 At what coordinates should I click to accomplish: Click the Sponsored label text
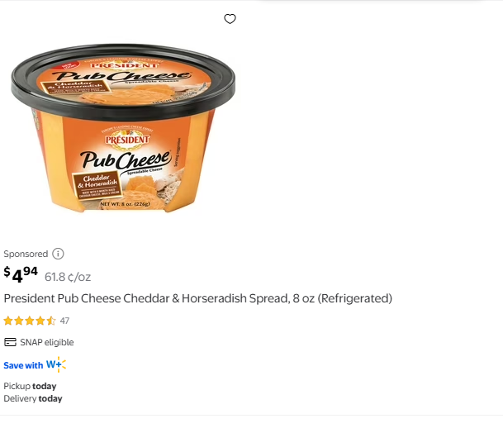click(x=26, y=254)
